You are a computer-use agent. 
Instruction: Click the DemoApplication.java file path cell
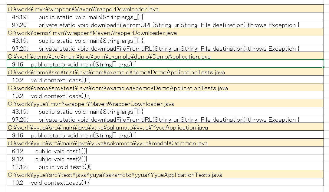(165, 56)
